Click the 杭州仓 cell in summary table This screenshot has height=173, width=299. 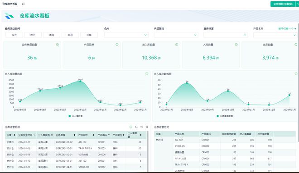click(159, 140)
